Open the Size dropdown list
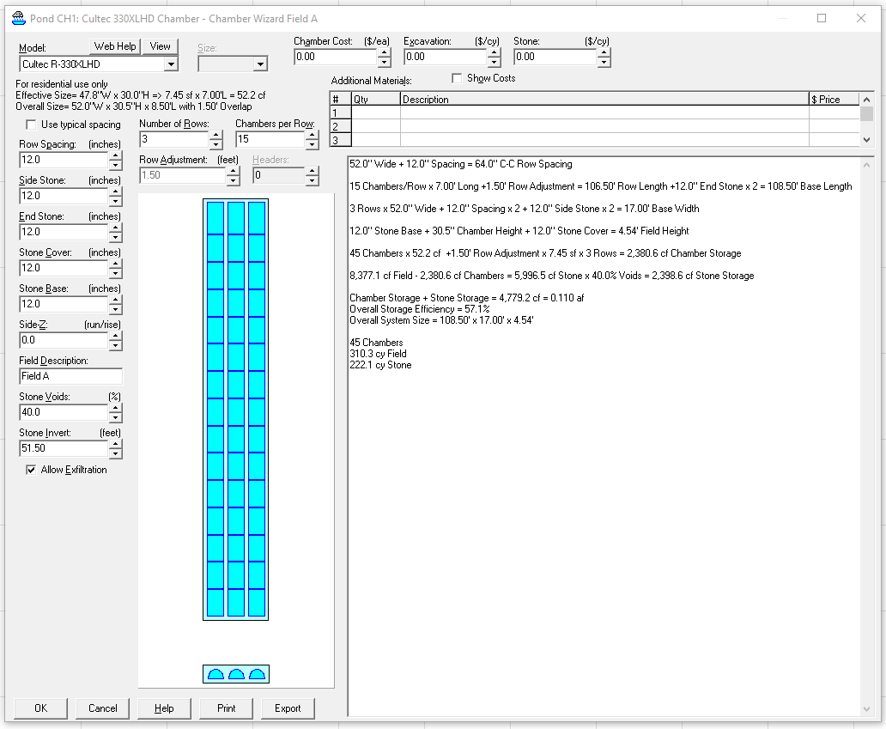 (260, 64)
